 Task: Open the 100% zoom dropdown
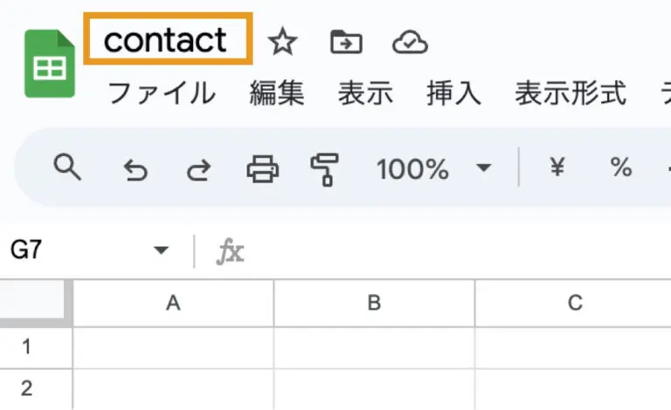(434, 167)
